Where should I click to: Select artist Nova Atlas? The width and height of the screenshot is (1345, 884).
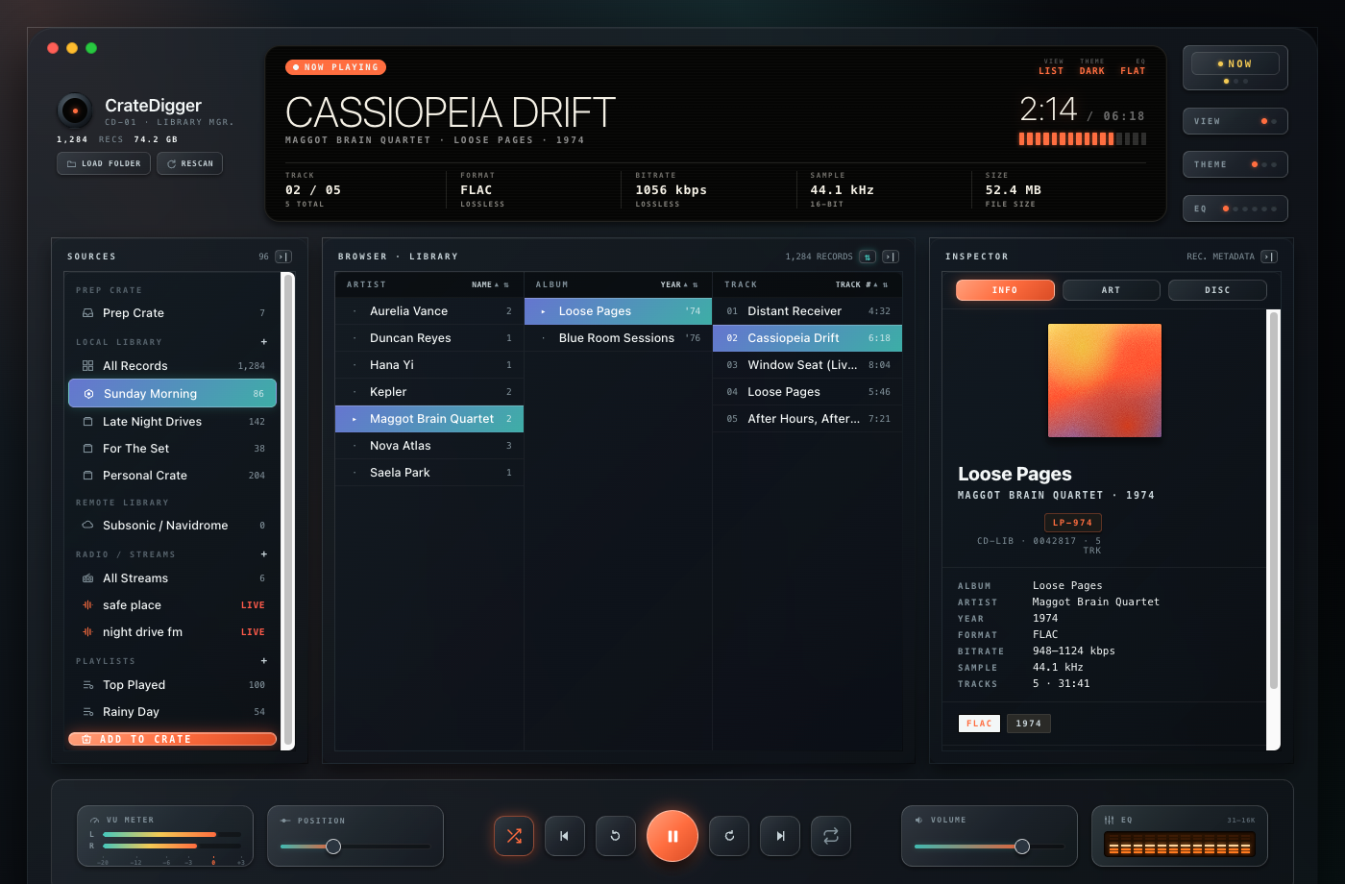pyautogui.click(x=429, y=446)
